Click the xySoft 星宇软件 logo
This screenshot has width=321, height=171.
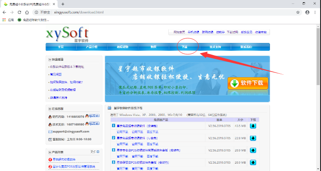(67, 34)
